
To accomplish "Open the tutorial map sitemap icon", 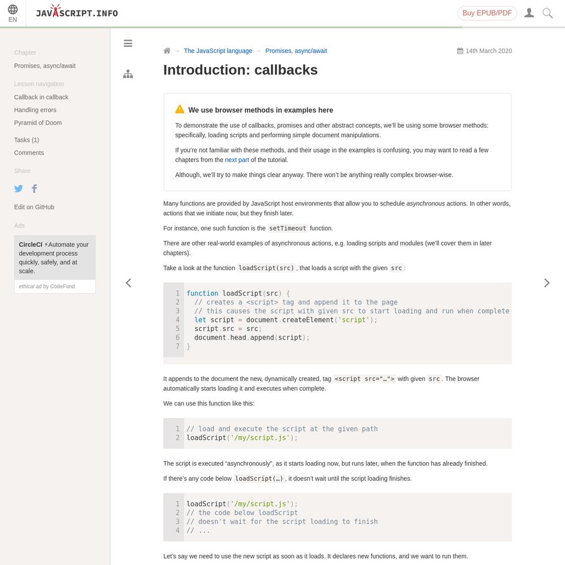I will tap(128, 74).
